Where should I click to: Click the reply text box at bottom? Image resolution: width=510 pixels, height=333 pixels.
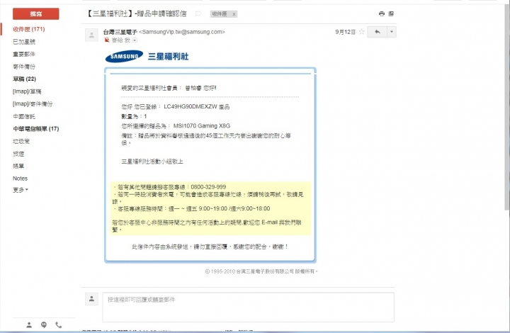[248, 307]
